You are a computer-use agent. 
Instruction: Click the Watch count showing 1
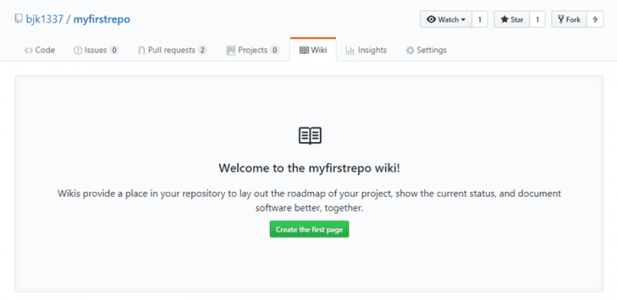[x=480, y=19]
